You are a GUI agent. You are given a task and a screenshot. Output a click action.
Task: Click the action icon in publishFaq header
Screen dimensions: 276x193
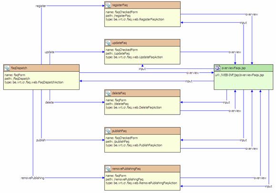[108, 131]
